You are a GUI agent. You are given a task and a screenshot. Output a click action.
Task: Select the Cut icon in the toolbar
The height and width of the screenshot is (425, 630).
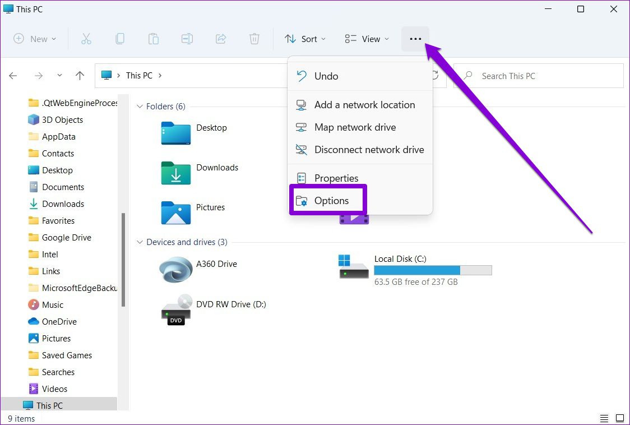(x=86, y=39)
